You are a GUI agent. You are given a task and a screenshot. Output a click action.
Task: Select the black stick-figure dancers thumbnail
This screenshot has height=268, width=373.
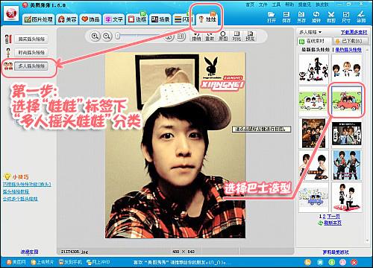[x=314, y=68]
